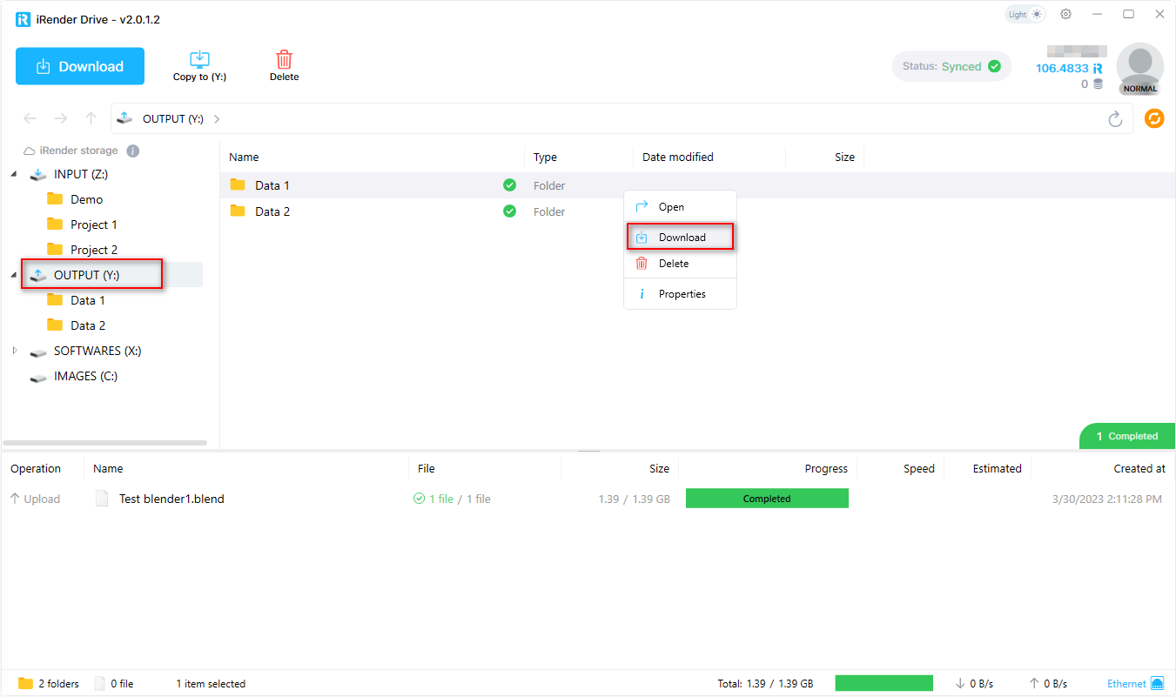Click the blue Download button

tap(80, 66)
